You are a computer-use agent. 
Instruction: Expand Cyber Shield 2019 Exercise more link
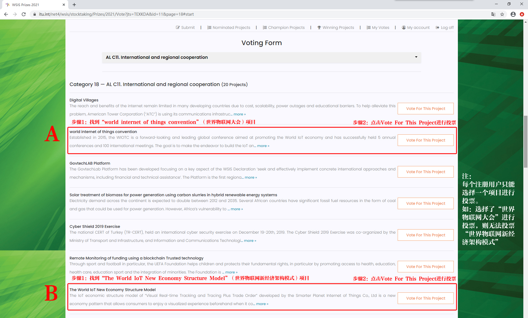[x=250, y=241]
